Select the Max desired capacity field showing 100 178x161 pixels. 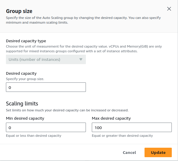pyautogui.click(x=132, y=127)
